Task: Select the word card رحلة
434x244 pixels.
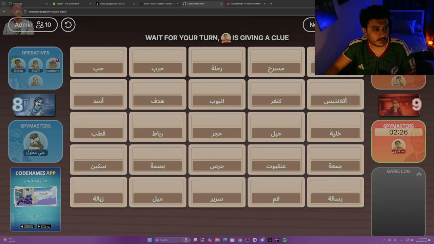Action: pos(217,62)
